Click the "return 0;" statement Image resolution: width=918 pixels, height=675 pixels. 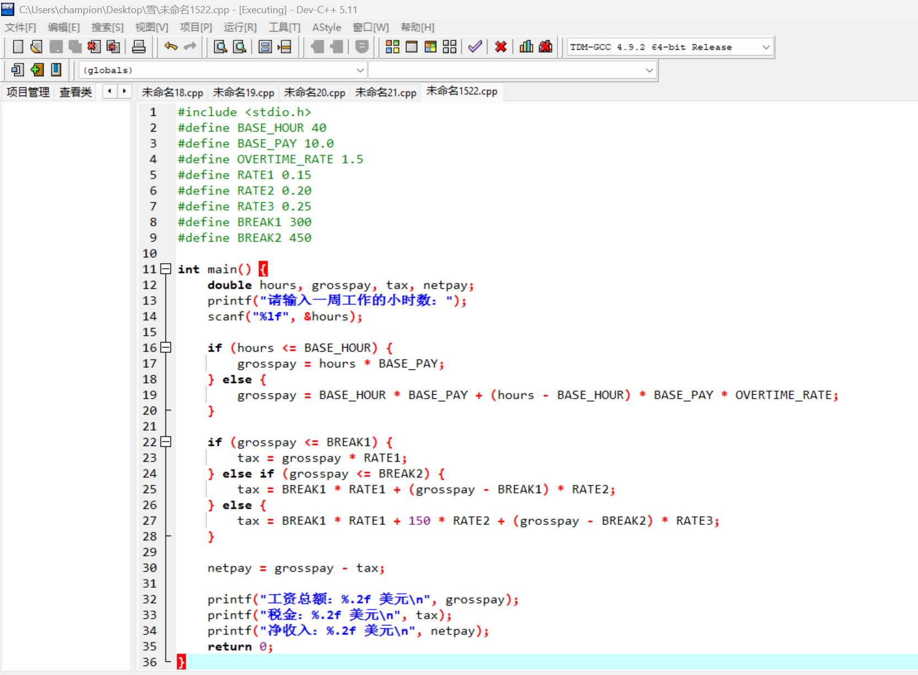[240, 647]
